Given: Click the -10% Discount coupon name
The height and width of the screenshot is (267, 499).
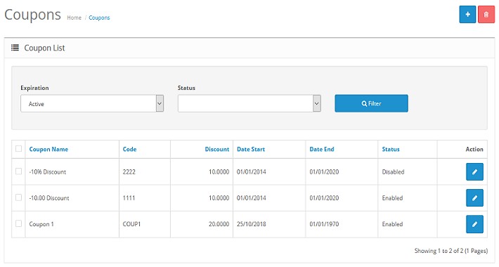Looking at the screenshot, I should tap(48, 172).
